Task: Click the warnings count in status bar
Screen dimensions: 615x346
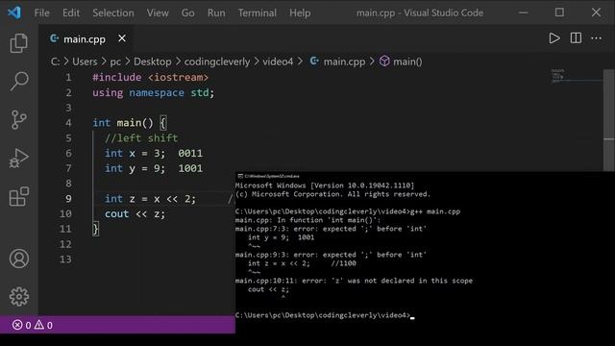Action: coord(43,325)
